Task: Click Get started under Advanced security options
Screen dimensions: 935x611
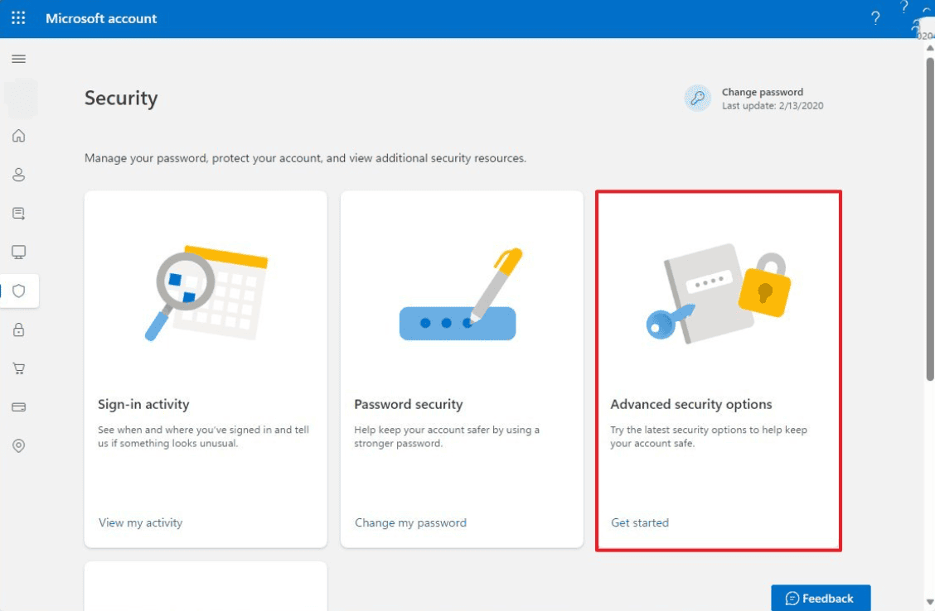Action: pos(640,522)
